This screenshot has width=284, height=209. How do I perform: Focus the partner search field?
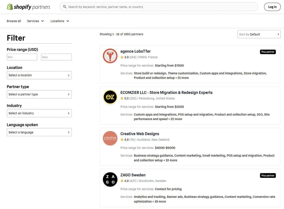tap(159, 7)
